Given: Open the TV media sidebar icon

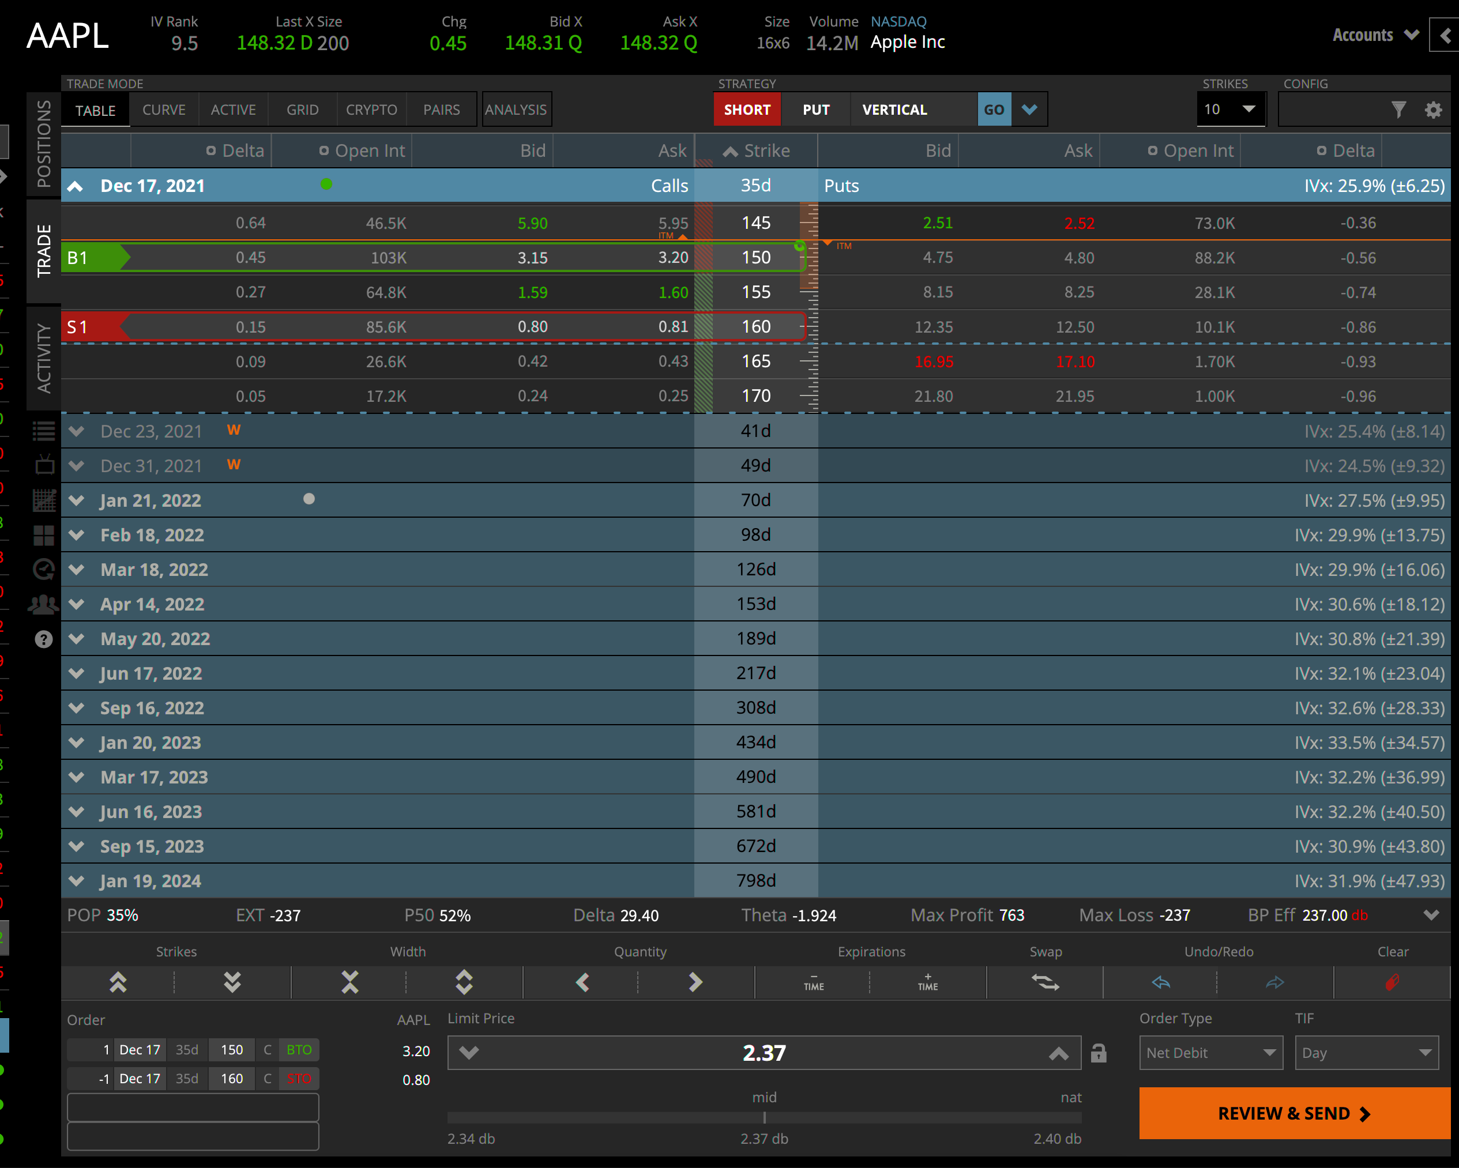Looking at the screenshot, I should [x=44, y=465].
